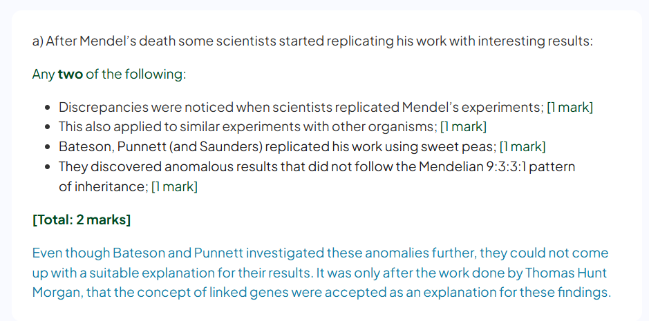Image resolution: width=649 pixels, height=321 pixels.
Task: Click the blue line mentioning linked genes
Action: 321,293
